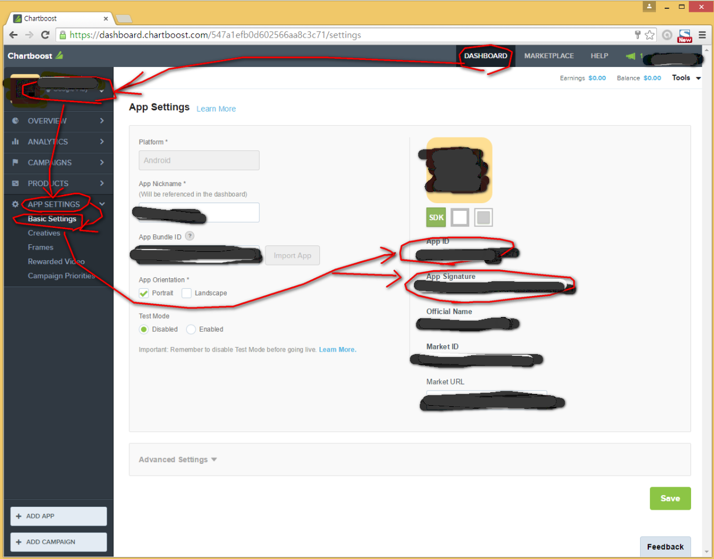Click the Chartboost logo in header
This screenshot has width=714, height=559.
35,56
